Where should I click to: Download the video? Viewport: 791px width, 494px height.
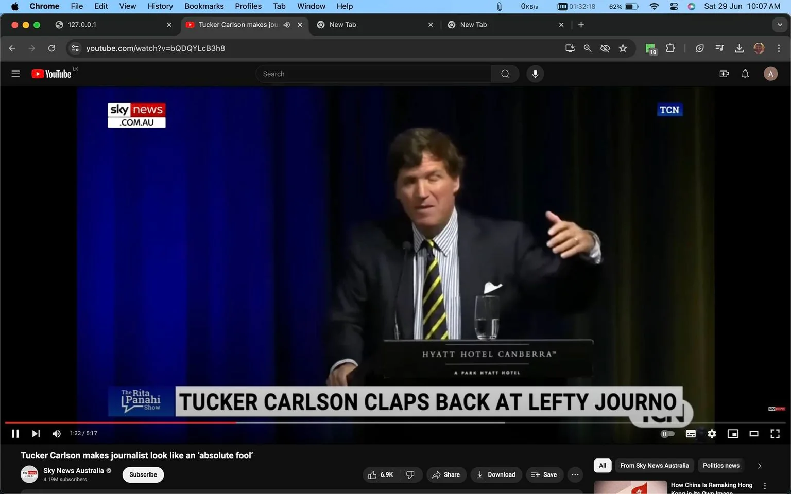[496, 474]
